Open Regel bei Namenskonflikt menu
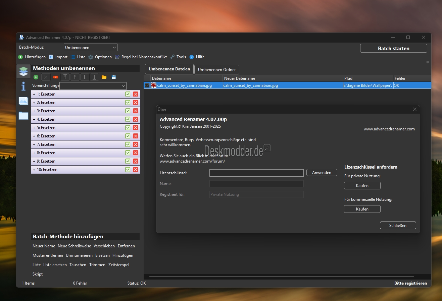The width and height of the screenshot is (442, 301). point(141,57)
